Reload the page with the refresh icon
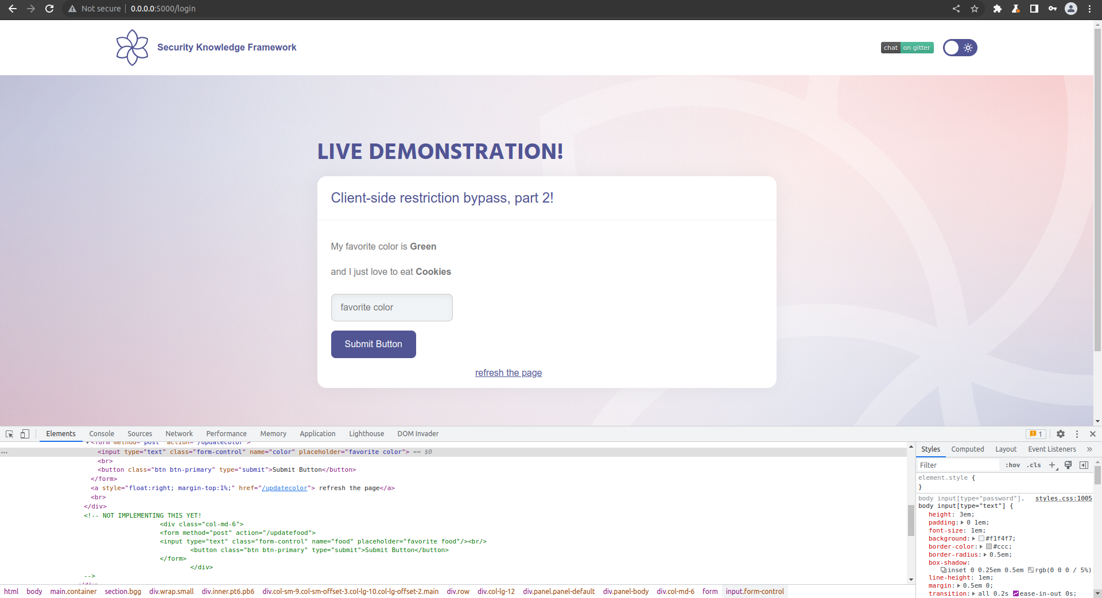Screen dimensions: 1102x598 [x=49, y=9]
